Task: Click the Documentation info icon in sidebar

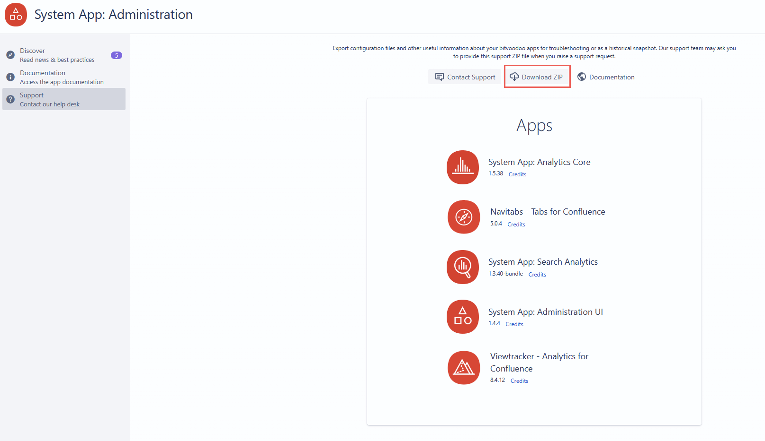Action: click(10, 77)
